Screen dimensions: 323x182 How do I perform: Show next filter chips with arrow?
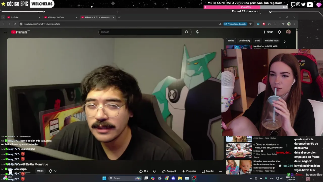(x=285, y=41)
